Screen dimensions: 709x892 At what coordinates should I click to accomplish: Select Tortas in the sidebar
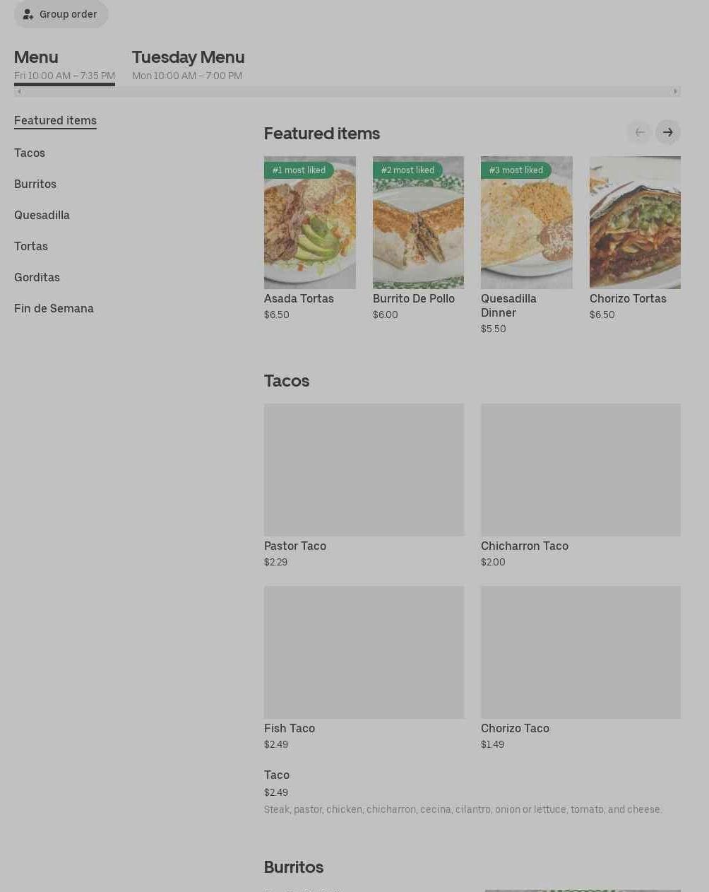tap(31, 246)
